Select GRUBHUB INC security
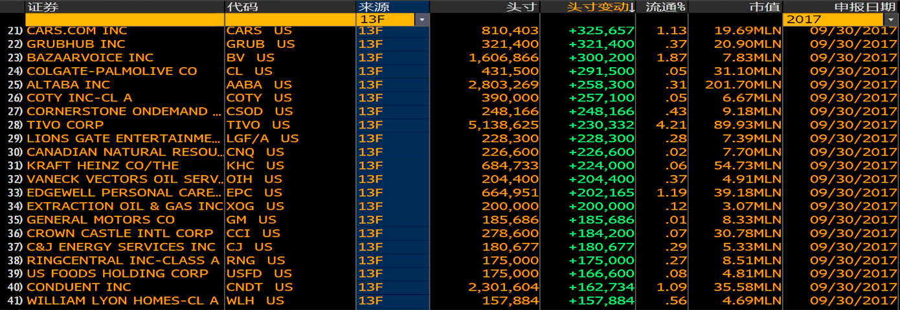Screen dimensions: 900x310 click(76, 44)
